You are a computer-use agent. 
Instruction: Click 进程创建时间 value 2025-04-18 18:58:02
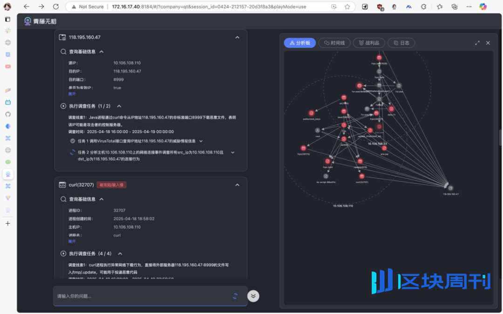coord(134,219)
